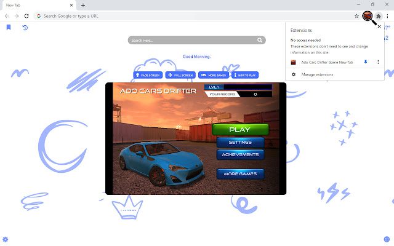This screenshot has width=394, height=246.
Task: Click the apps grid icon on the new tab page
Action: point(387,239)
